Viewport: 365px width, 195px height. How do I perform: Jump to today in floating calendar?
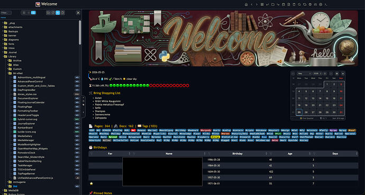[x=325, y=73]
